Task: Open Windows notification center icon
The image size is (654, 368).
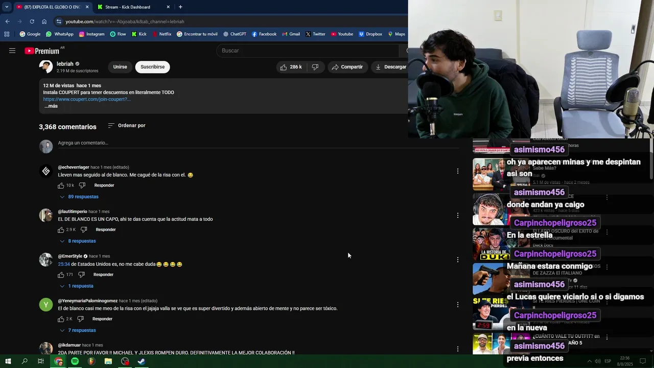Action: point(643,361)
